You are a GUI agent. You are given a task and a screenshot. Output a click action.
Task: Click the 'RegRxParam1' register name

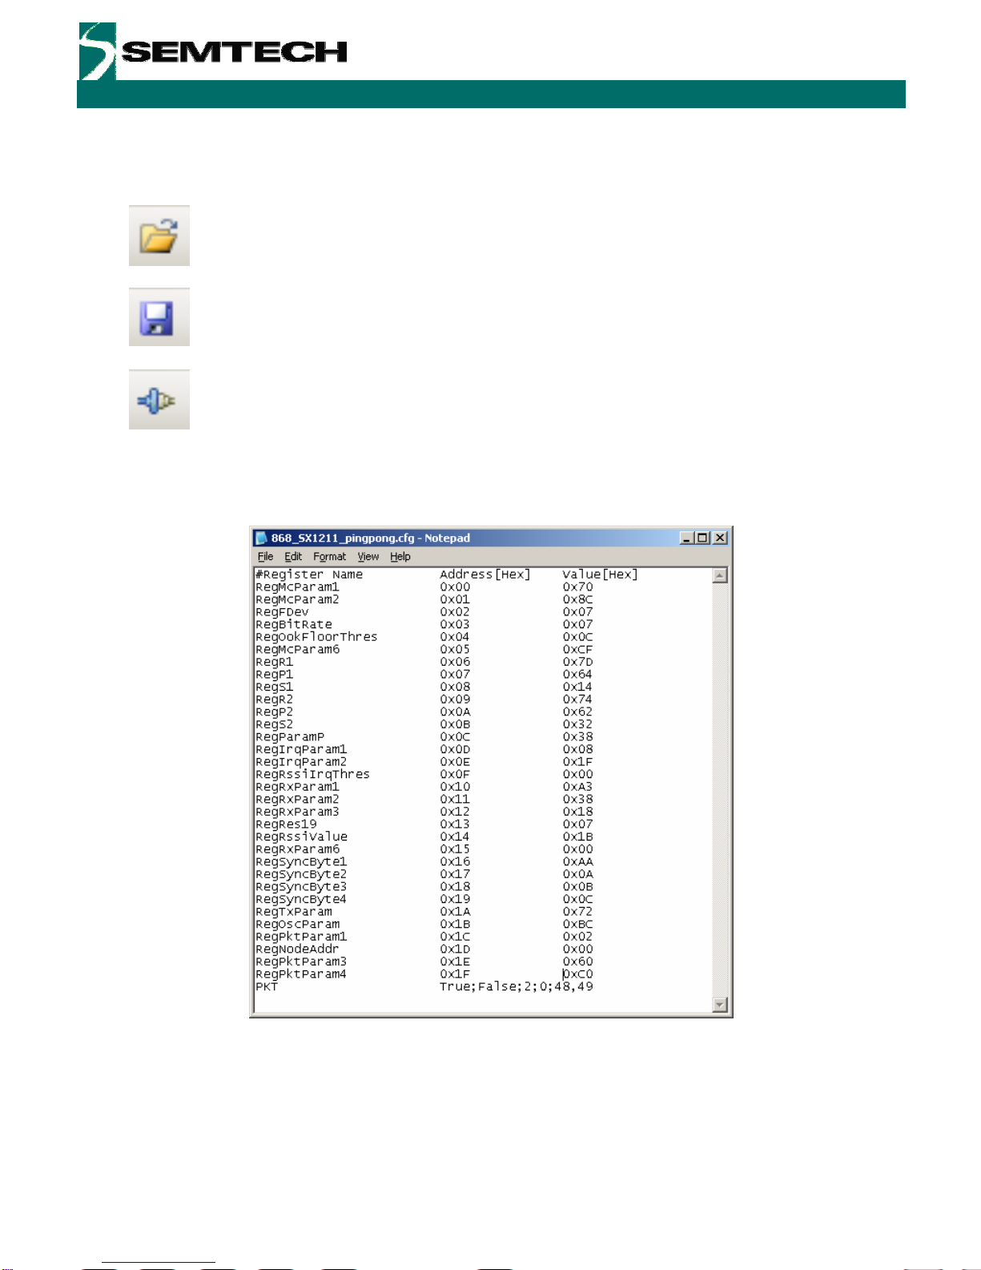298,787
